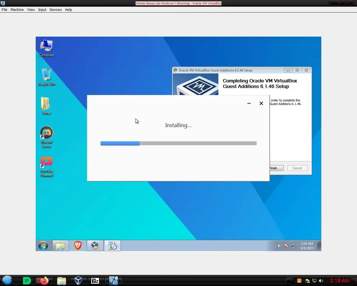Click the Guest Additions Setup title bar
This screenshot has height=286, width=357.
coord(242,70)
